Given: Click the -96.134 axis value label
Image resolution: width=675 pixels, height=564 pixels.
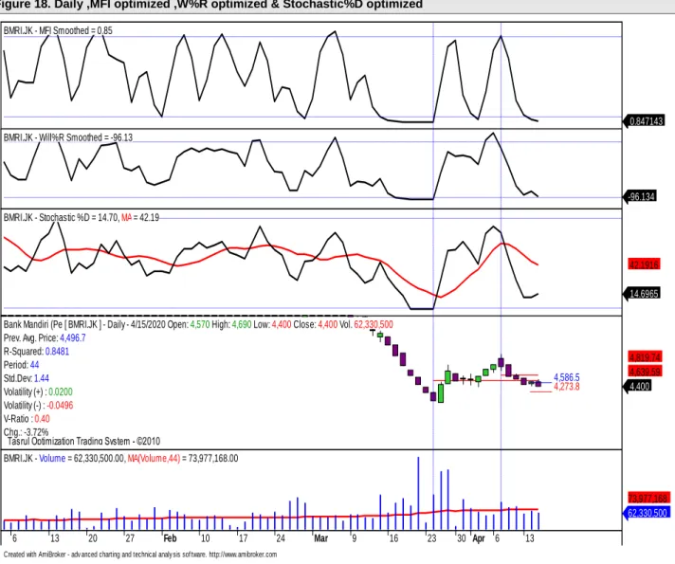Looking at the screenshot, I should pyautogui.click(x=642, y=197).
